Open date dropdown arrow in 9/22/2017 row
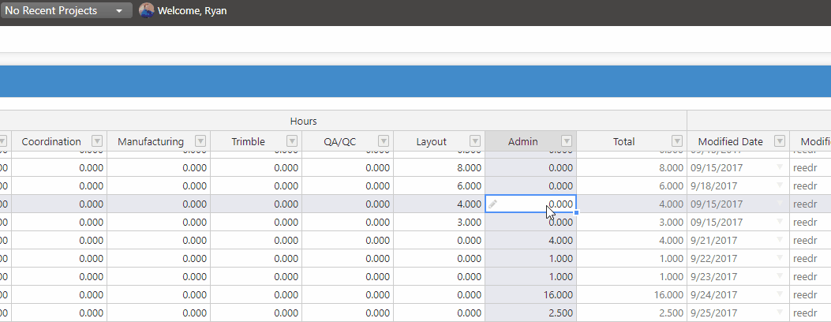The width and height of the screenshot is (831, 322). click(x=780, y=258)
